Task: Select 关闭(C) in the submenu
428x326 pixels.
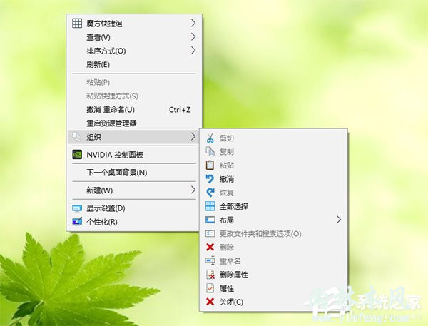Action: (273, 302)
